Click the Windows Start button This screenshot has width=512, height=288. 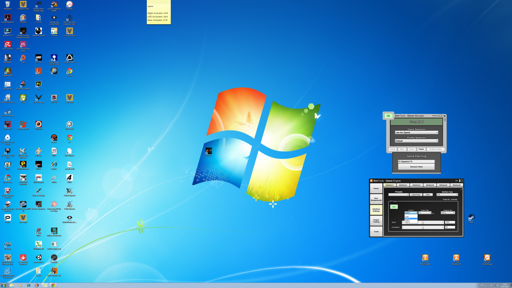(4, 285)
